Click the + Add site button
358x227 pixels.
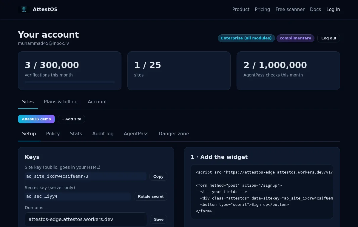pos(71,119)
